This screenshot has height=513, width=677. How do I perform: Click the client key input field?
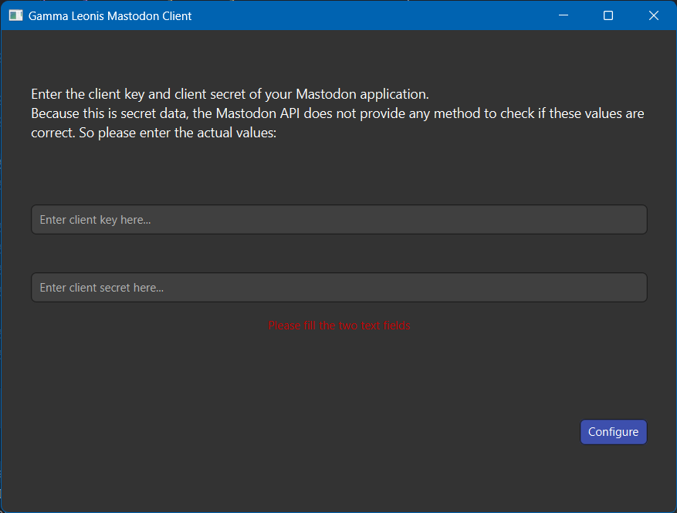339,220
